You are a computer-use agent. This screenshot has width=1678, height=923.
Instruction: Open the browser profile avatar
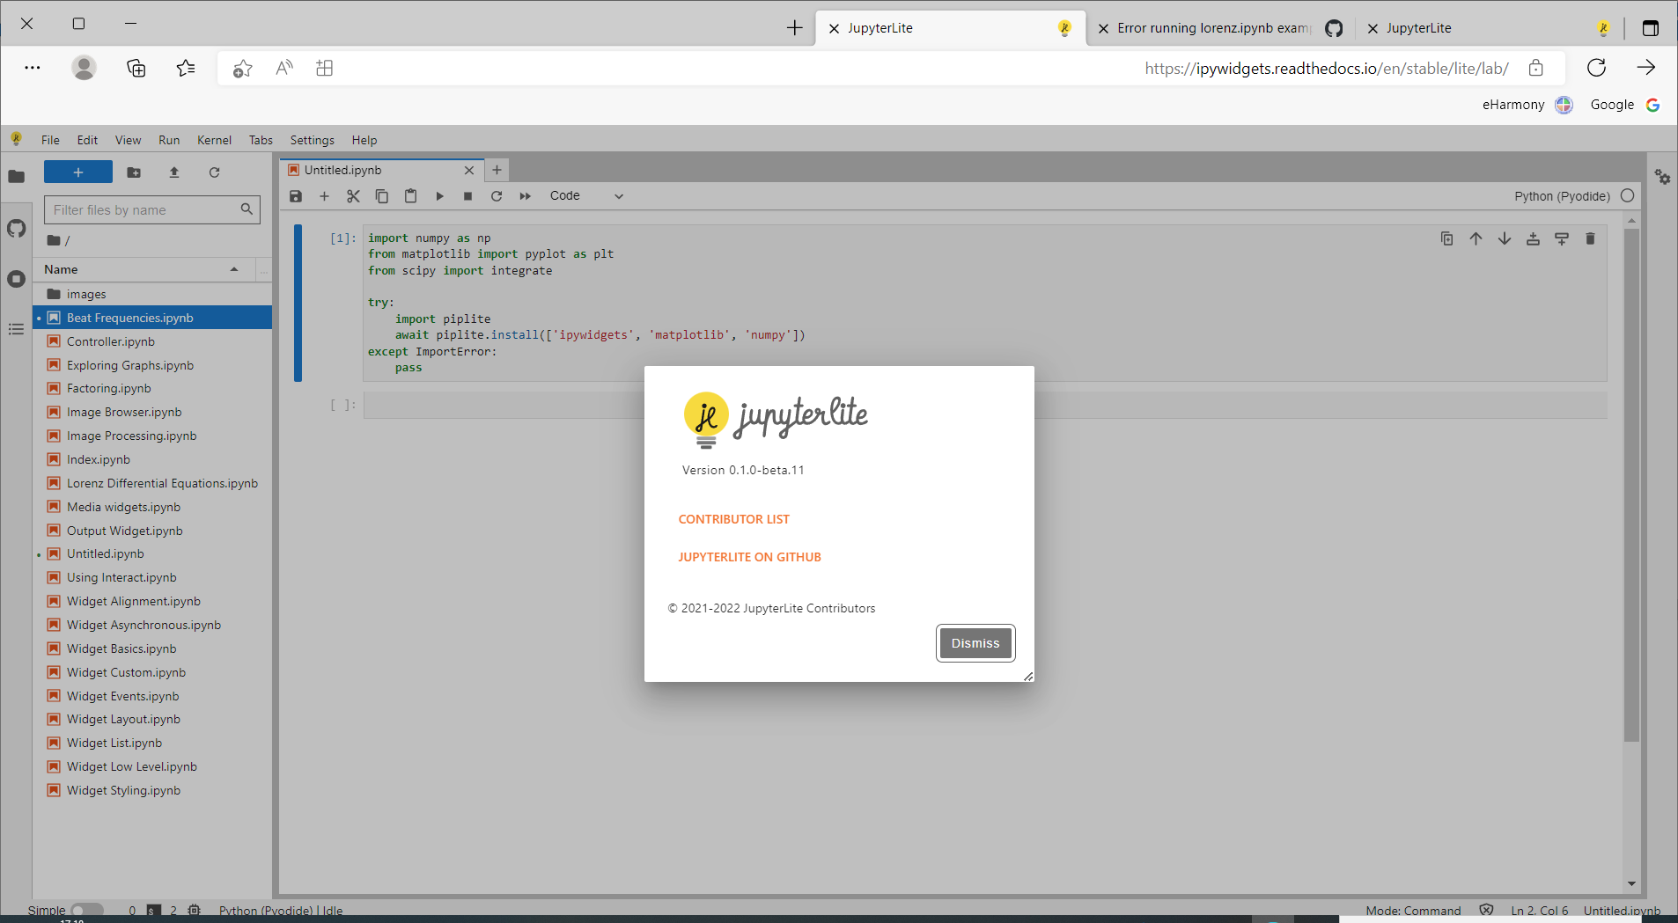(84, 68)
